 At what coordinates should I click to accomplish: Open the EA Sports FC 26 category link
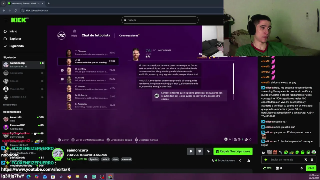[x=76, y=159]
